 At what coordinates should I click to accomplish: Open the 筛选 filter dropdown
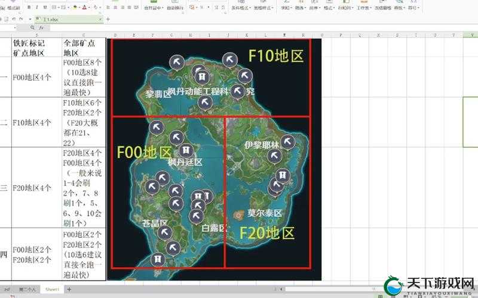coord(300,8)
